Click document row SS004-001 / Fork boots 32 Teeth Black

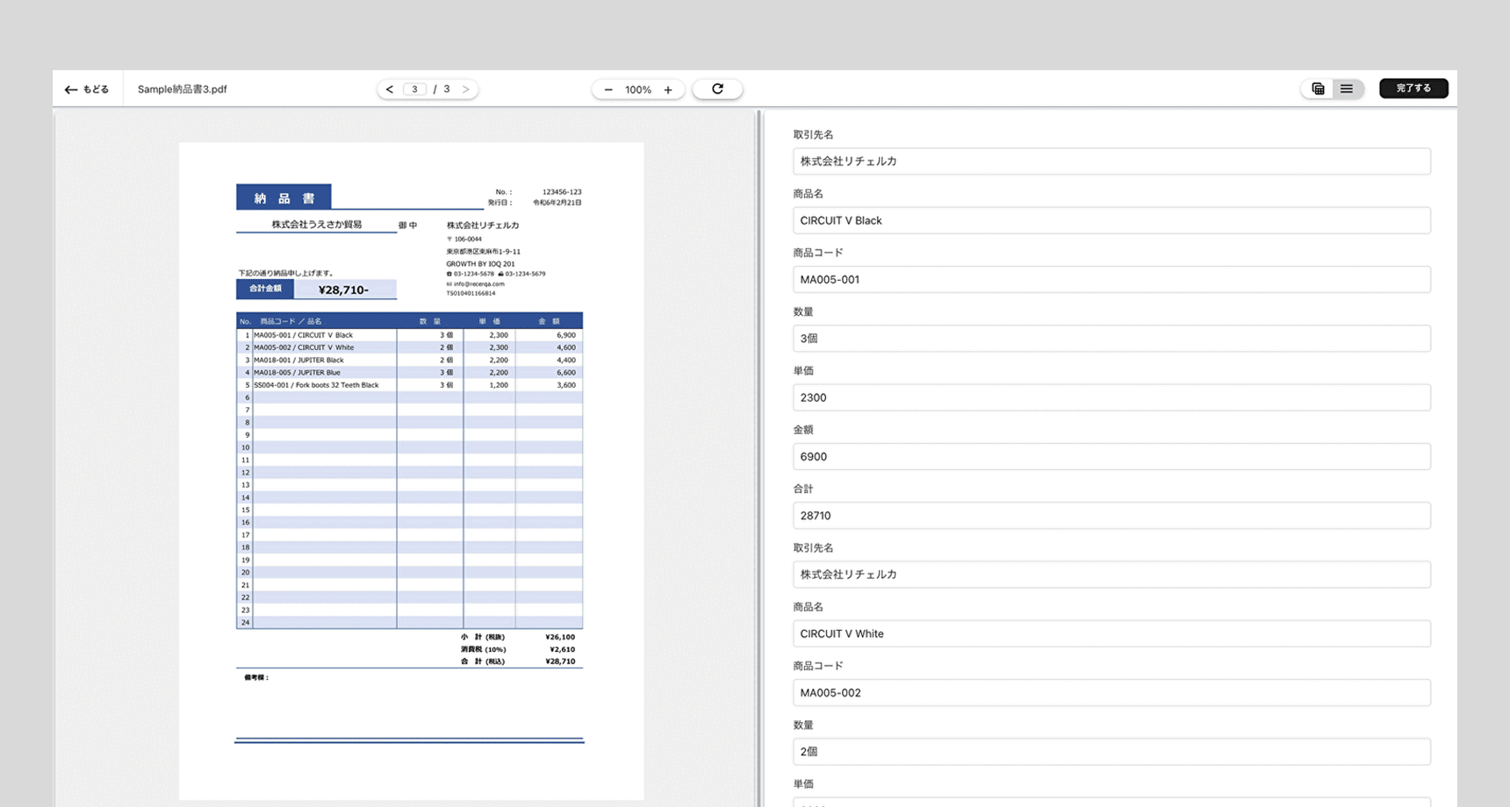(409, 385)
